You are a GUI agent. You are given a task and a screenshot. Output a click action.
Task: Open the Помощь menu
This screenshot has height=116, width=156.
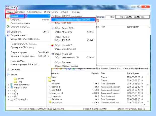pos(75,12)
